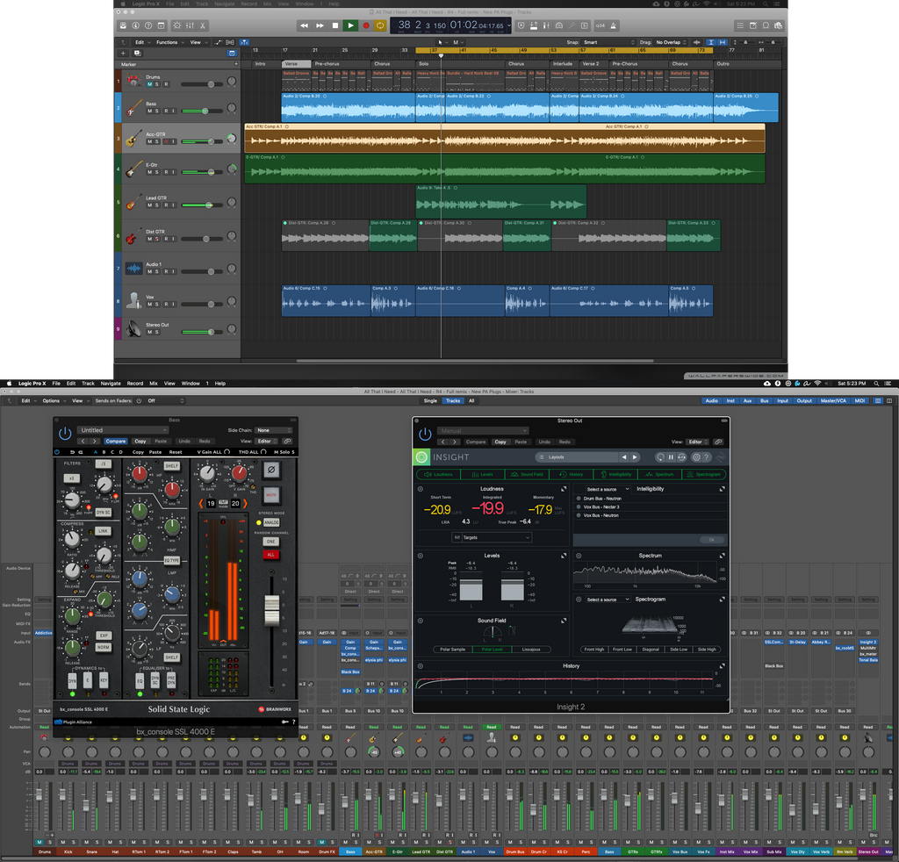Viewport: 899px width, 862px height.
Task: Click the bx_console channel fader handle
Action: (x=272, y=610)
